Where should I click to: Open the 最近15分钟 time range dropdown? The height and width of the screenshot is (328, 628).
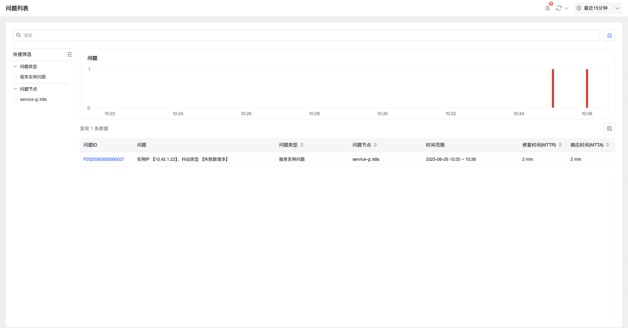coord(598,8)
